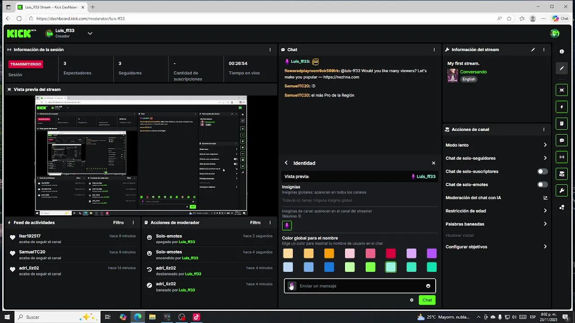Open the nezhna.com link in chat
Screen dimensions: 575x323
(x=341, y=77)
